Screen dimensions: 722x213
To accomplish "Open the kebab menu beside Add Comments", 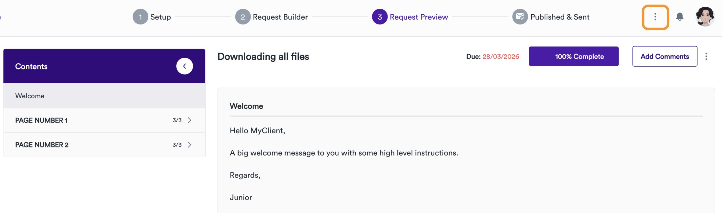I will pos(706,56).
